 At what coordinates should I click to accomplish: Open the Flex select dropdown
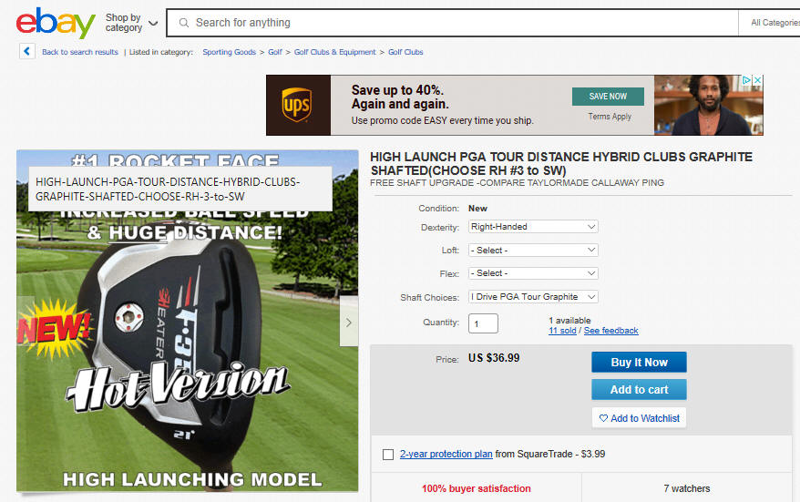click(x=533, y=273)
